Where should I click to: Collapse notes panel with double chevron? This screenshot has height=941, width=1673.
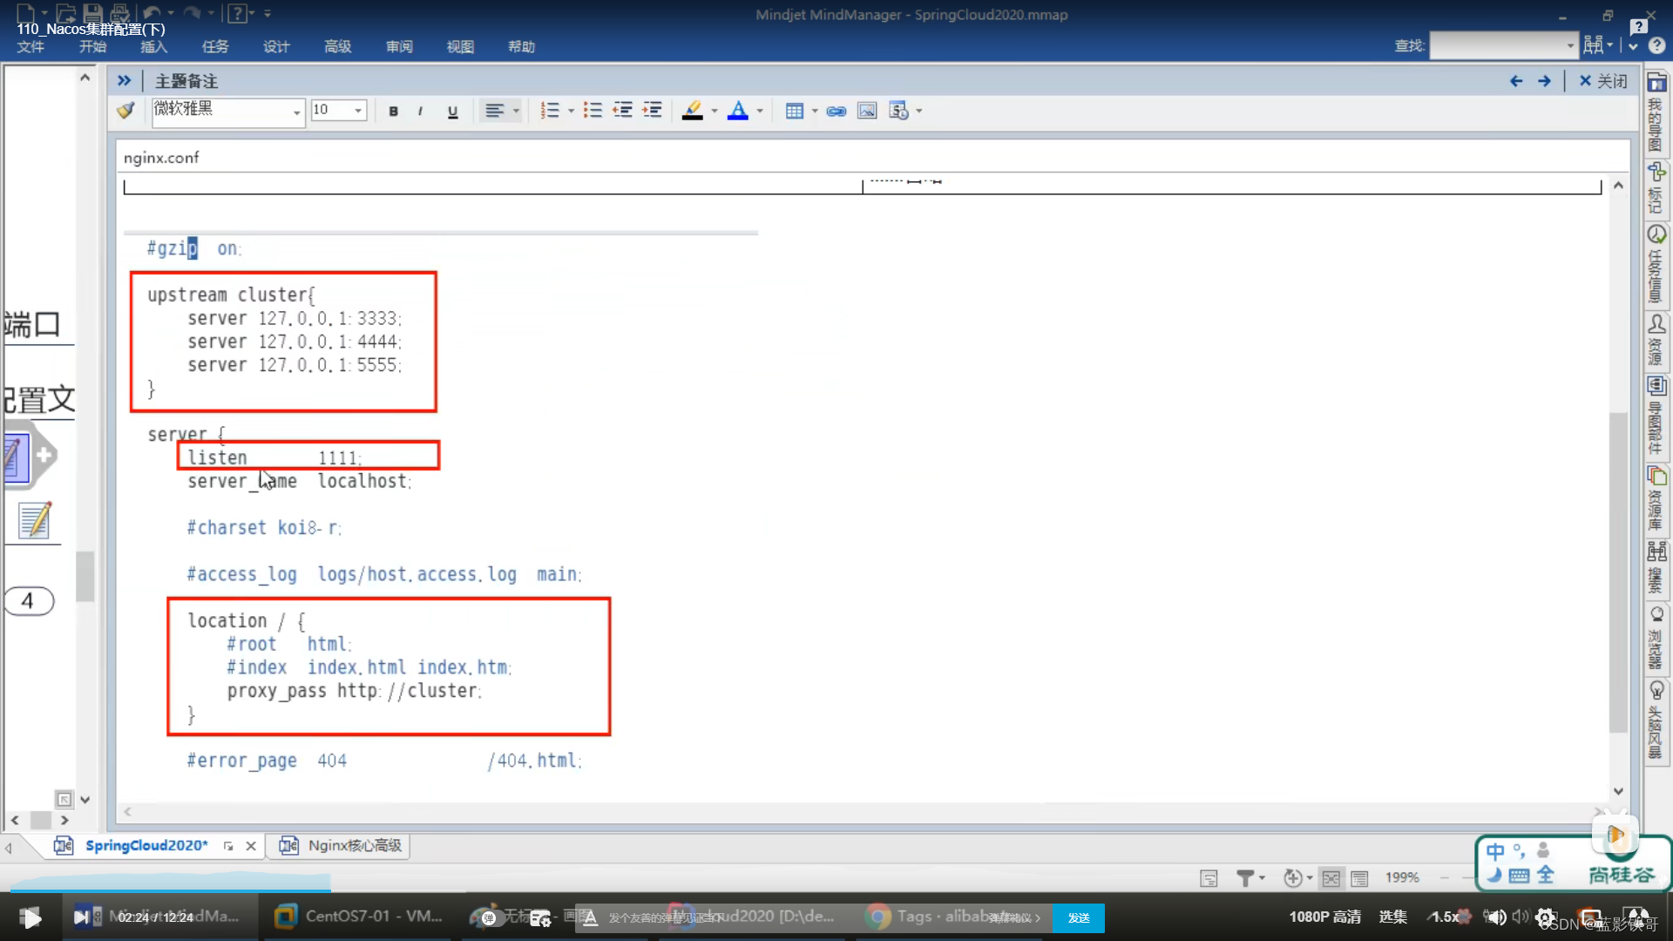[x=124, y=81]
